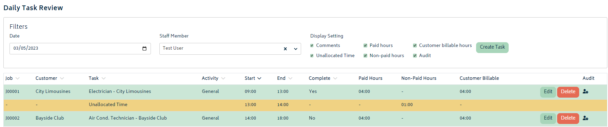Clear the Test User staff selection
608x127 pixels.
coord(285,49)
